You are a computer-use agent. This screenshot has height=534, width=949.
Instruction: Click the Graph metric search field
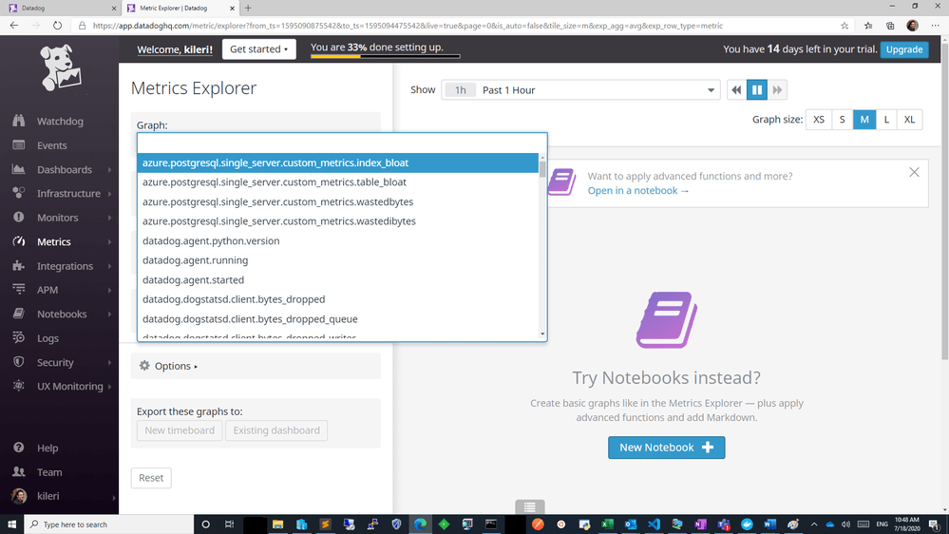(x=342, y=143)
